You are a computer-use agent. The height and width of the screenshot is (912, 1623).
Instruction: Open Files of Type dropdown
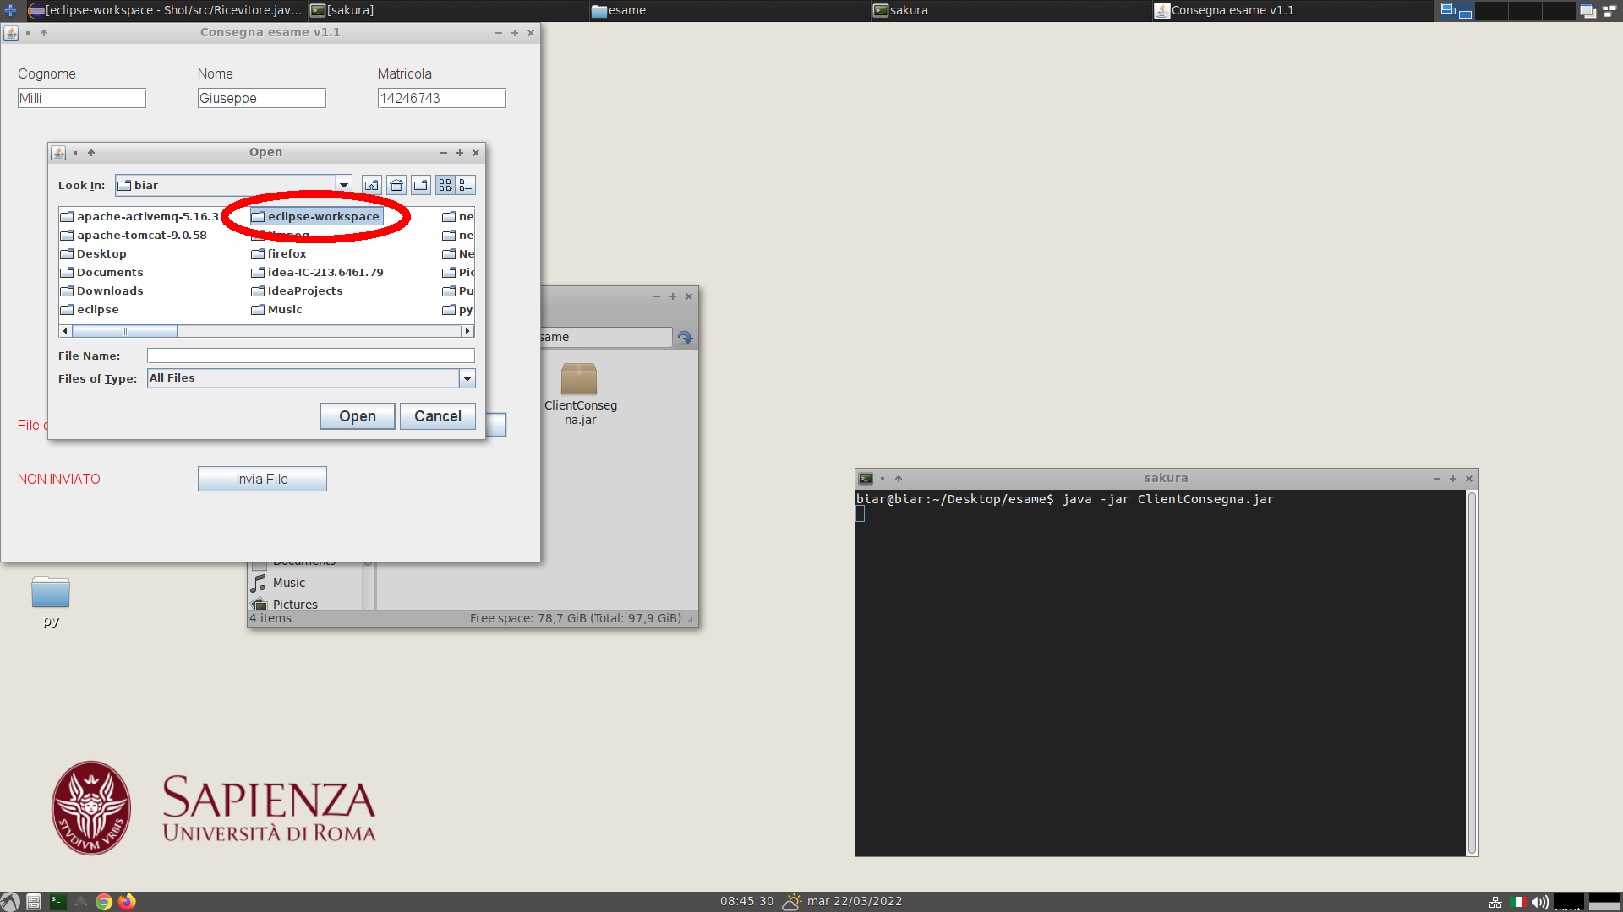(467, 378)
